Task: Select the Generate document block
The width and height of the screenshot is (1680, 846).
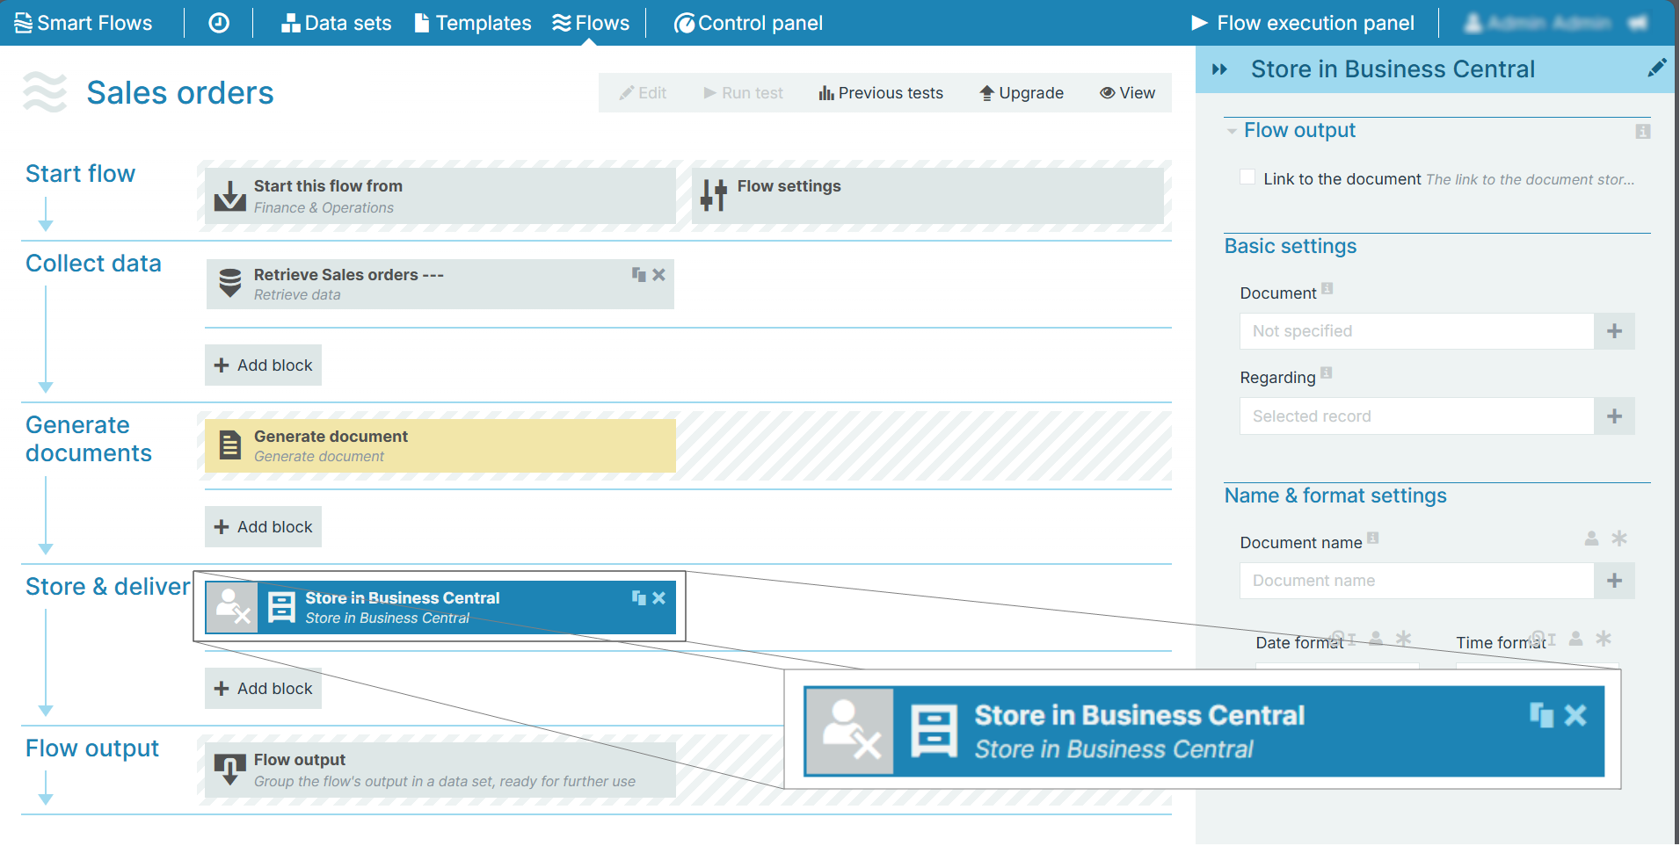Action: click(440, 445)
